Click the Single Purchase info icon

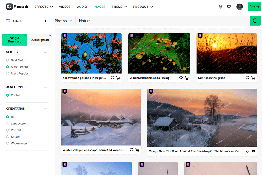(x=25, y=36)
